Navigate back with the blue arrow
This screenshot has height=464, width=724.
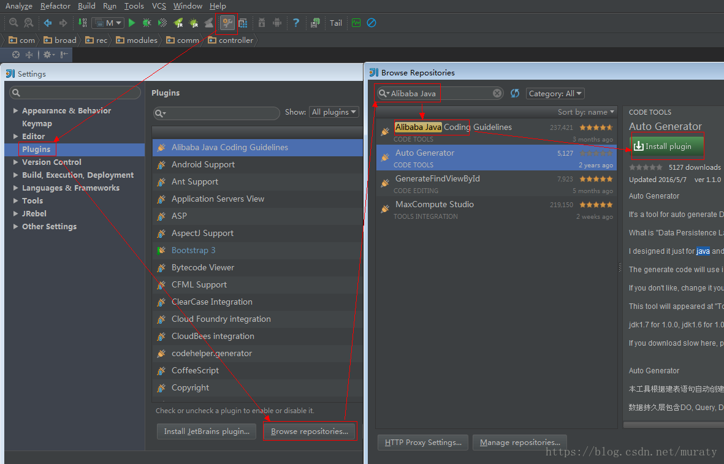pyautogui.click(x=48, y=23)
